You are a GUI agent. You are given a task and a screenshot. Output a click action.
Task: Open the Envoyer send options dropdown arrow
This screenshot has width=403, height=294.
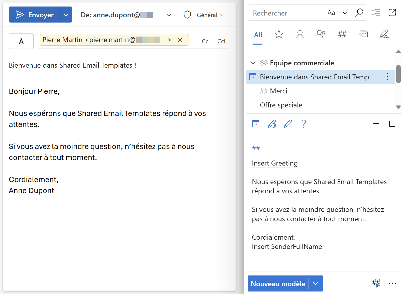pyautogui.click(x=66, y=15)
